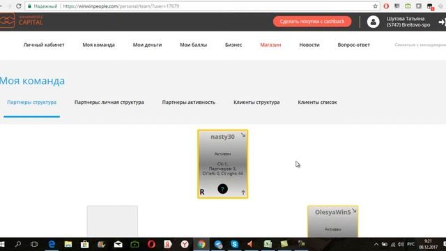Click the logout arrow icon at the header's right edge
The image size is (446, 251).
click(442, 22)
